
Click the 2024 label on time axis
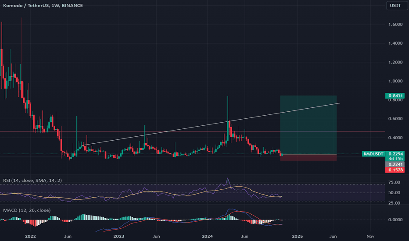click(x=208, y=236)
